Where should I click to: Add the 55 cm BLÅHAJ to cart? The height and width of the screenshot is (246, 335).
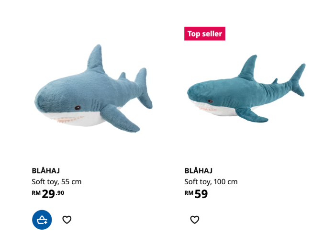pyautogui.click(x=42, y=220)
